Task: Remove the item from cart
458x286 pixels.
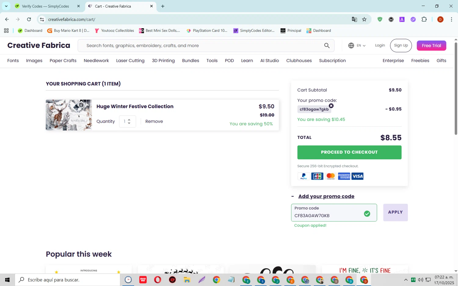Action: tap(154, 121)
